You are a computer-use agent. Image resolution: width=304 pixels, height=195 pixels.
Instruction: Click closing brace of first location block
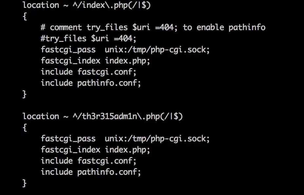(x=25, y=94)
